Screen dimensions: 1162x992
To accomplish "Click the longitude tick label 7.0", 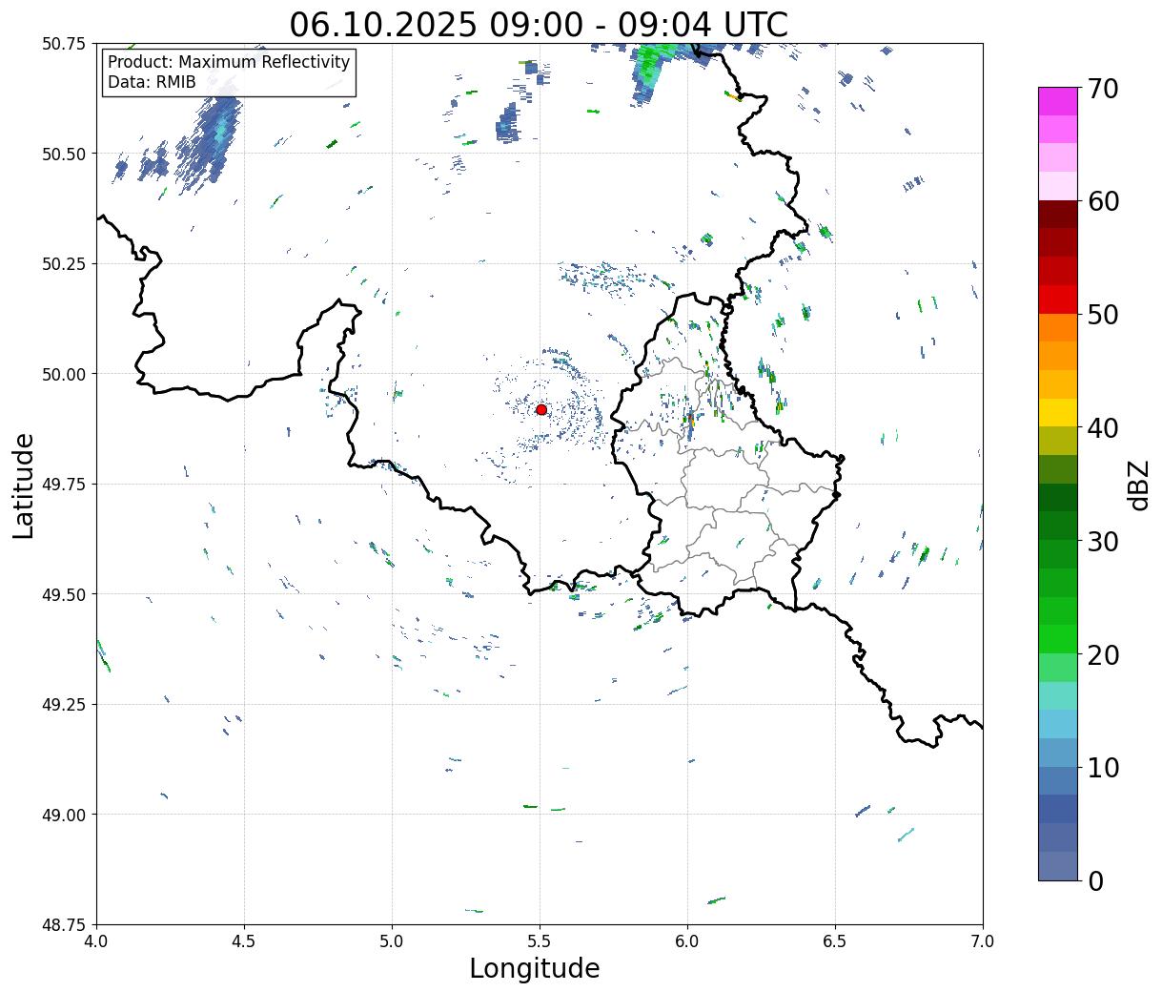I will point(983,941).
